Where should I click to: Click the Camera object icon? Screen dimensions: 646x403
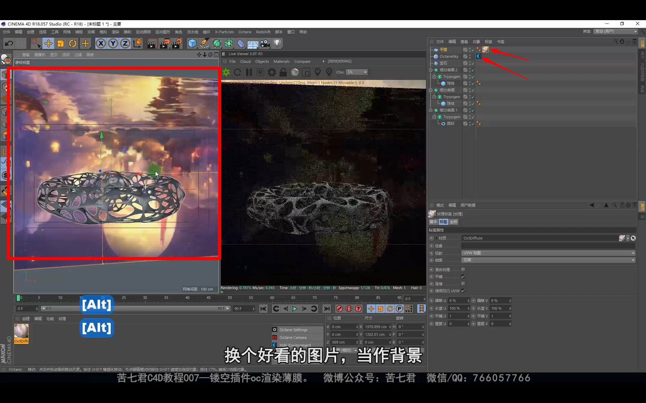pos(265,43)
